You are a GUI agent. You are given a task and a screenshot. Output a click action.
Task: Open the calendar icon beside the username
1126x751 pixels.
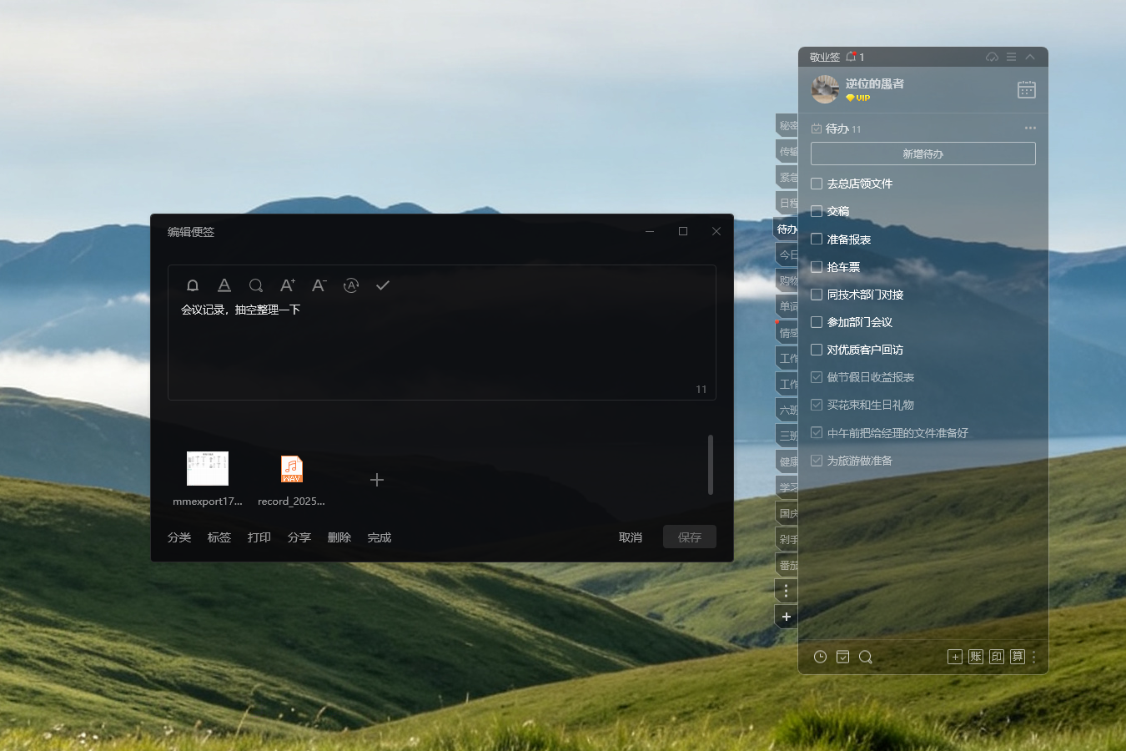[1027, 89]
